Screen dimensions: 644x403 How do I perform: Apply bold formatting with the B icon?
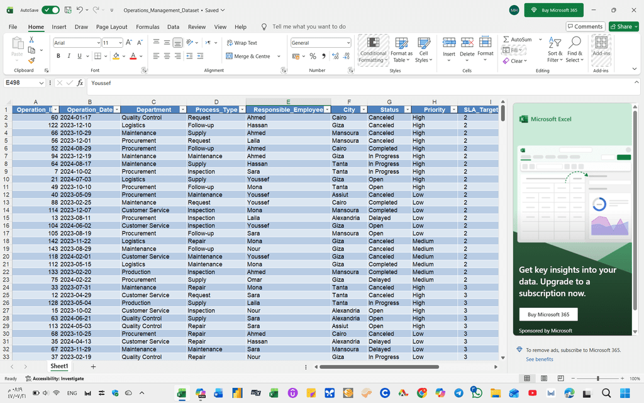pyautogui.click(x=58, y=56)
